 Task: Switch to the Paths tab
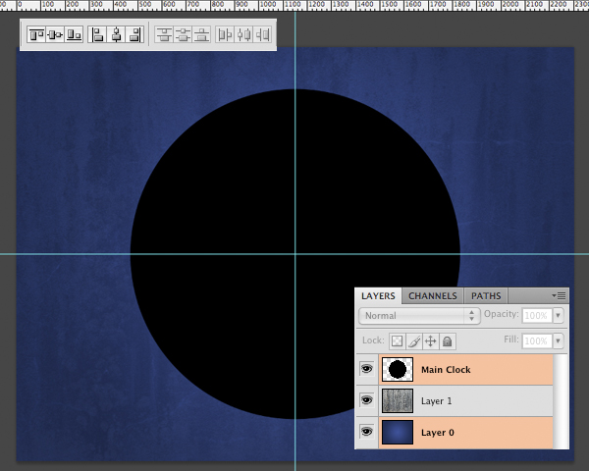pyautogui.click(x=486, y=295)
